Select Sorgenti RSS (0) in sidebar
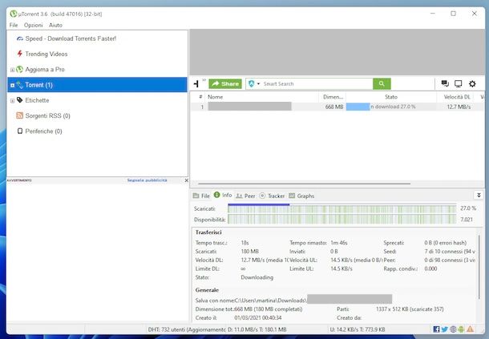 click(x=48, y=115)
